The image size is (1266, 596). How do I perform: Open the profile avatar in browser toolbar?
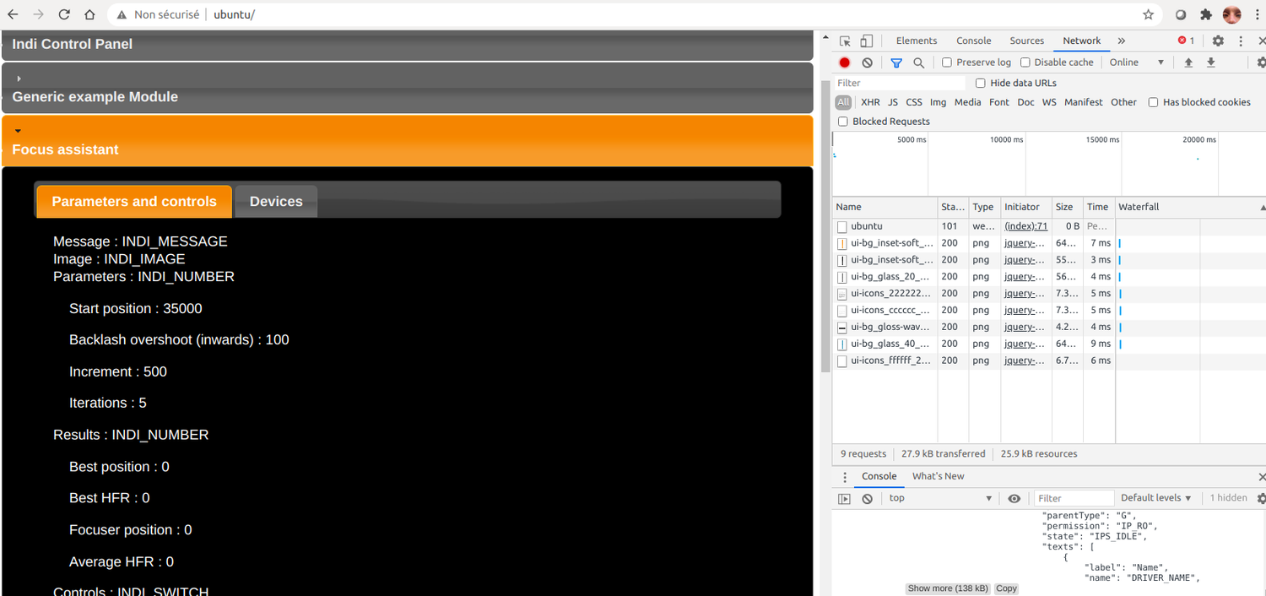tap(1232, 14)
